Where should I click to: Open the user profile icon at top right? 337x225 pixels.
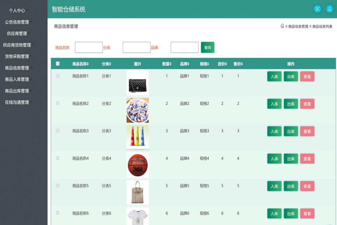(x=329, y=9)
